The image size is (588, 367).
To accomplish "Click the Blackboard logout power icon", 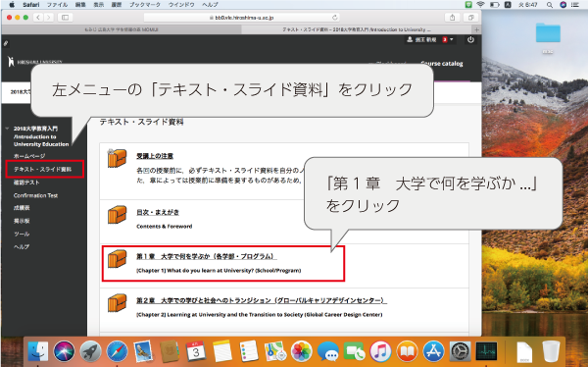I will point(470,39).
